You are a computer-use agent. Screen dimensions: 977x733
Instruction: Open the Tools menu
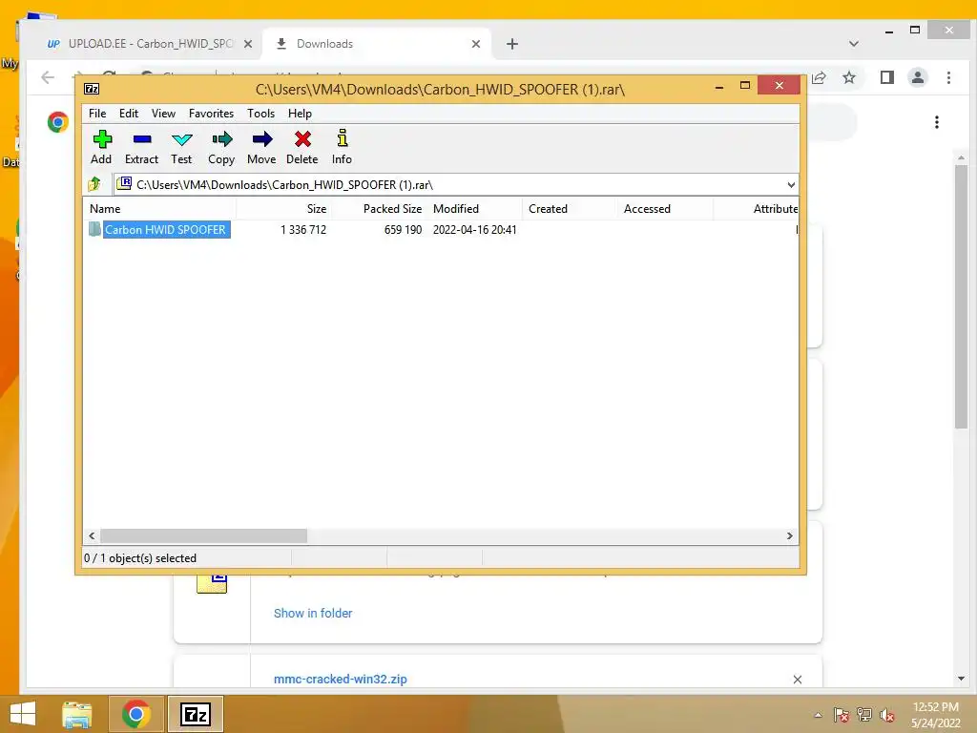click(260, 114)
